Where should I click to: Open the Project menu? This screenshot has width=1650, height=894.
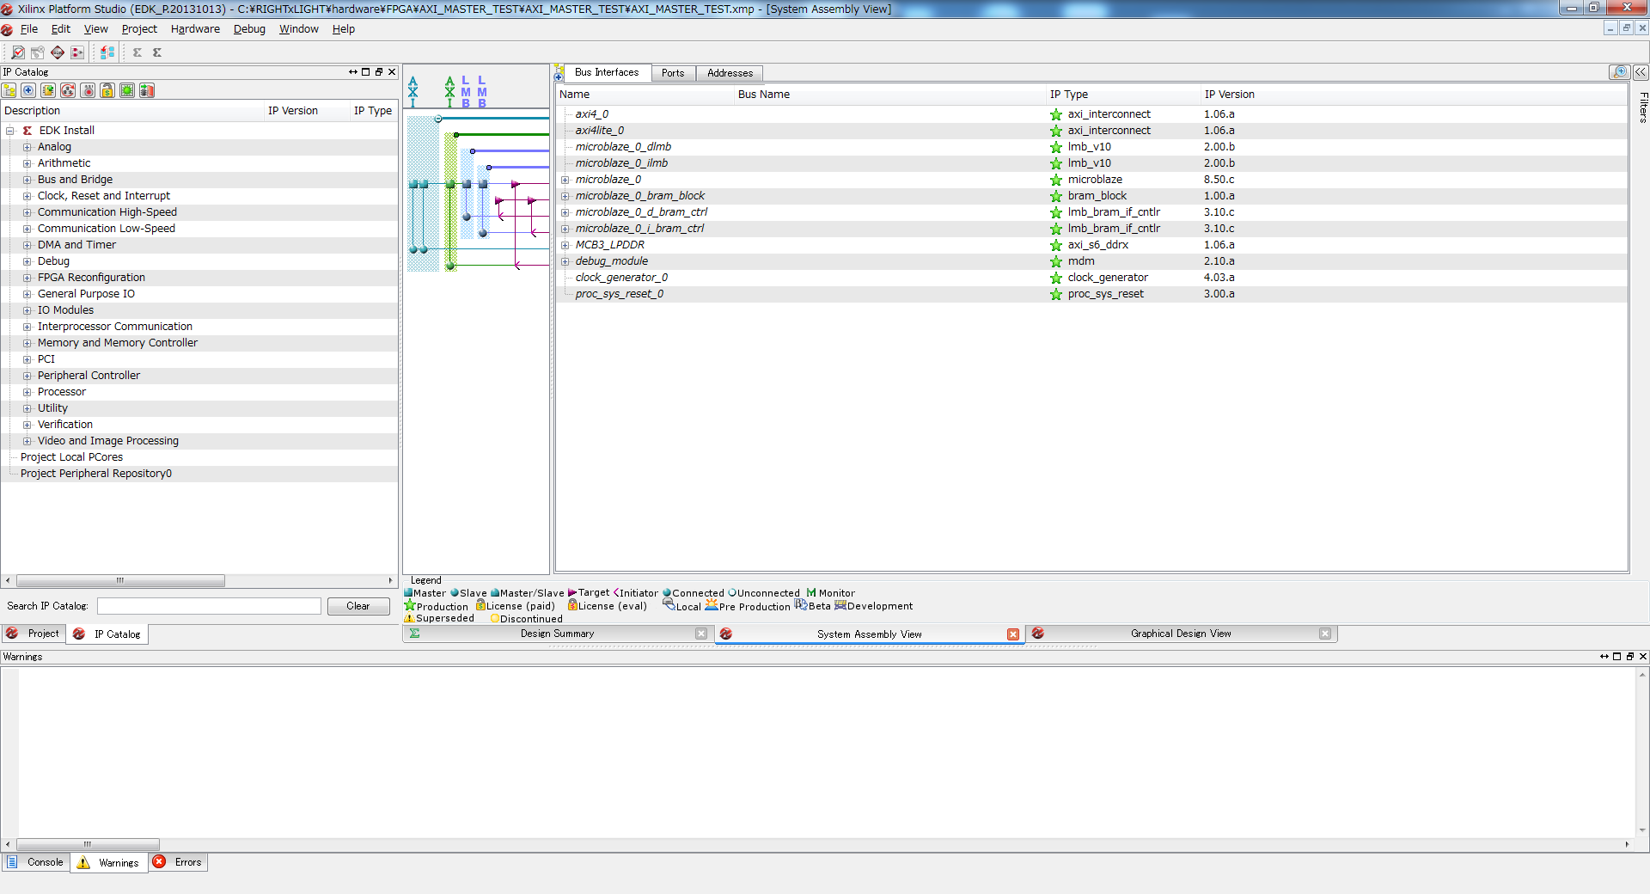[139, 29]
